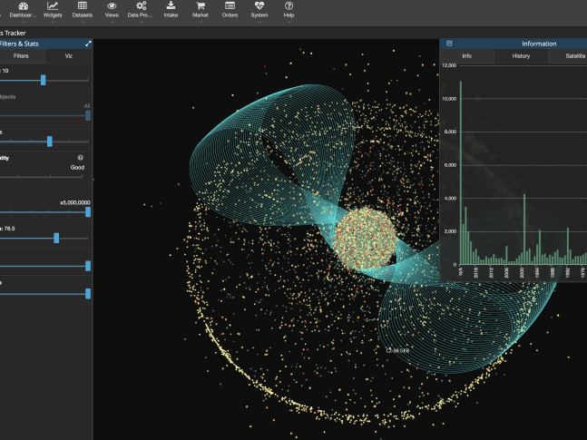Click the Orders card icon
Image resolution: width=587 pixels, height=440 pixels.
(x=230, y=6)
